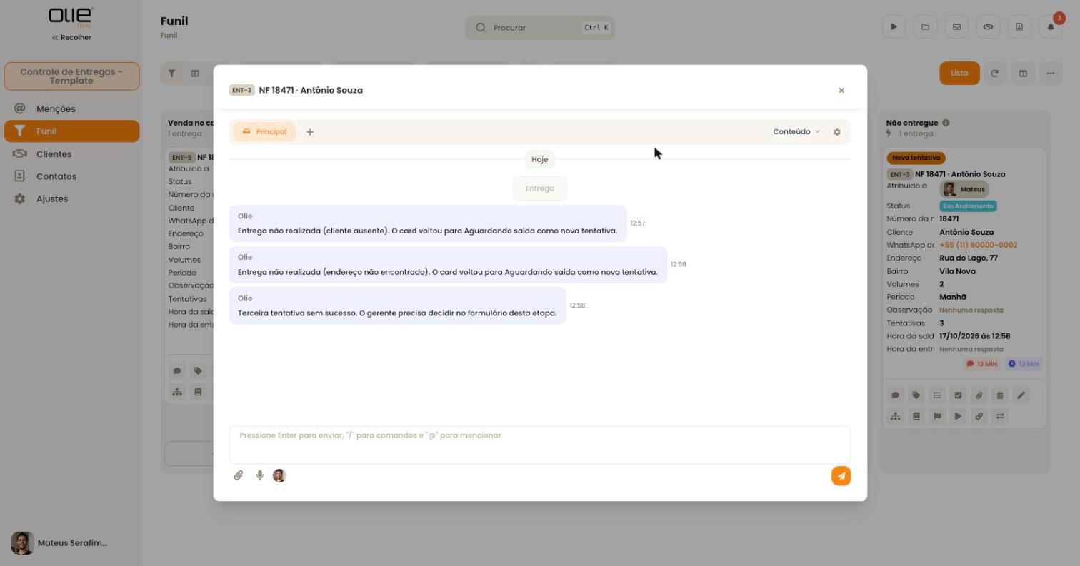The height and width of the screenshot is (566, 1080).
Task: Click the paperclip icon on the ENT-3 card
Action: pos(979,395)
